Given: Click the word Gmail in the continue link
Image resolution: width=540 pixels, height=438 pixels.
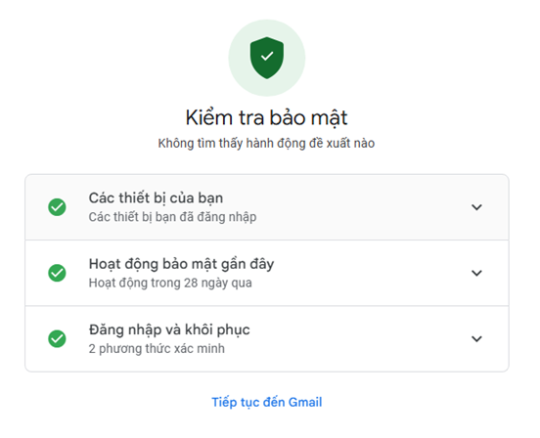Looking at the screenshot, I should pyautogui.click(x=305, y=402).
